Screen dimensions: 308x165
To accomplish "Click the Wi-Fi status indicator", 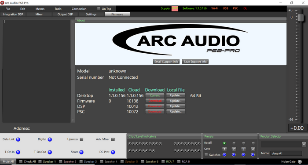I will click(215, 8).
